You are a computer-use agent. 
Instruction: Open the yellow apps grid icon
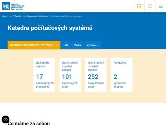[139, 6]
